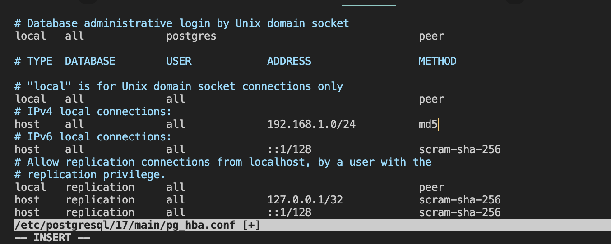The height and width of the screenshot is (244, 611).
Task: Click the USER column header comment
Action: 179,61
